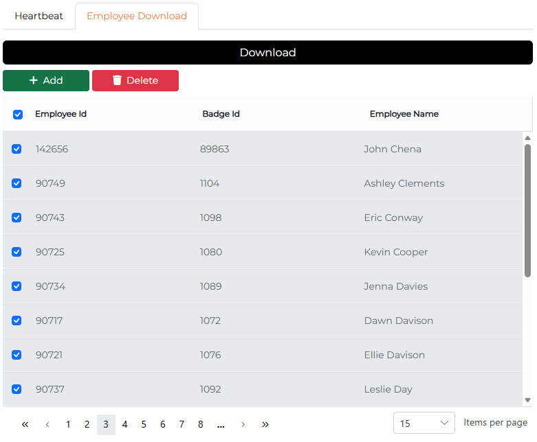Uncheck the Dawn Davison row checkbox

(x=17, y=321)
